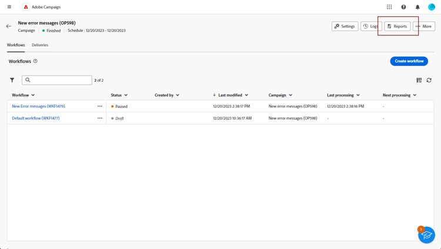Refresh the workflows list
This screenshot has width=441, height=249.
(x=429, y=80)
